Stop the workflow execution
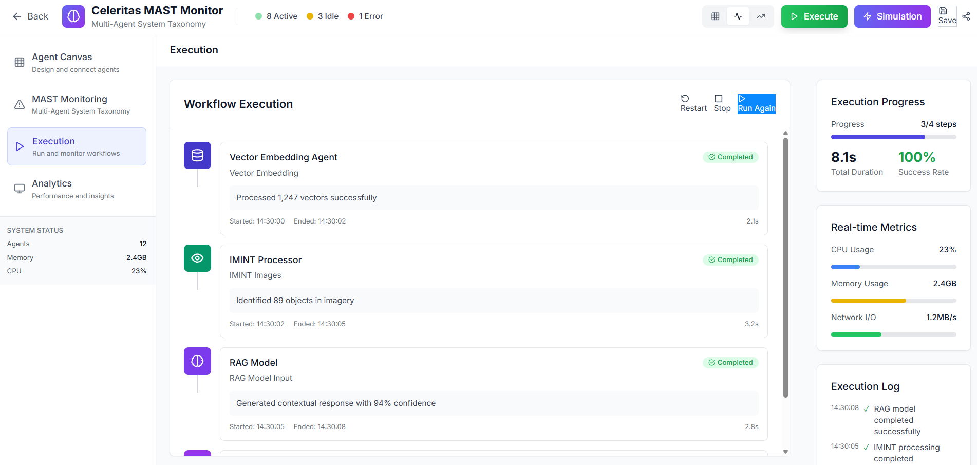This screenshot has height=465, width=977. tap(722, 103)
